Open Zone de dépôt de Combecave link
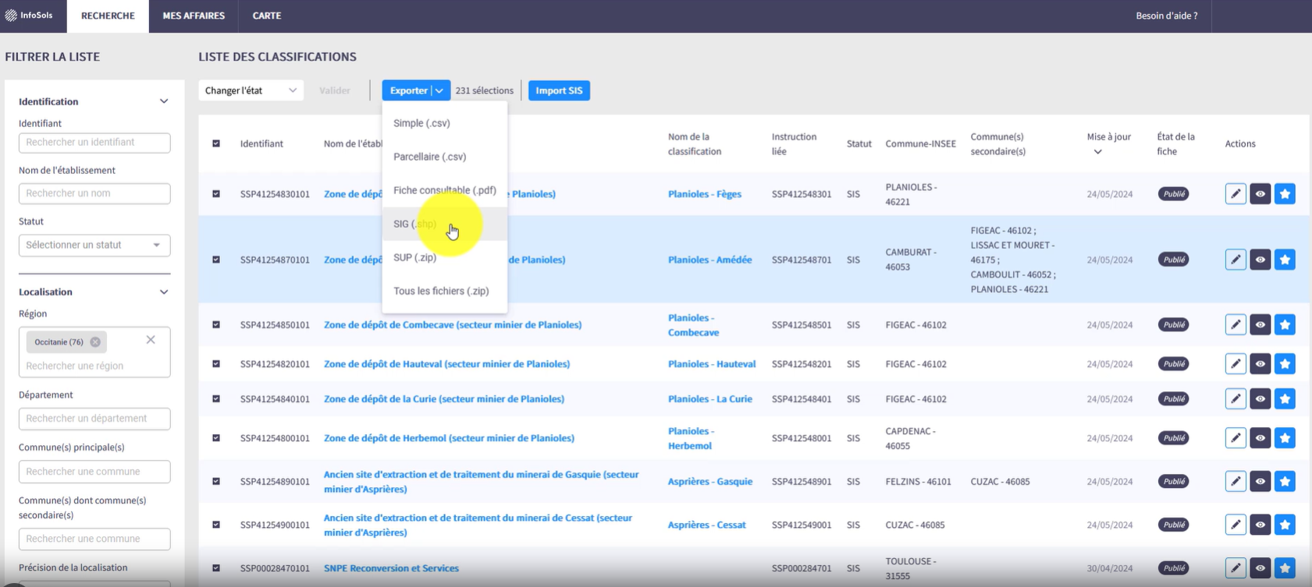1312x587 pixels. pos(453,324)
